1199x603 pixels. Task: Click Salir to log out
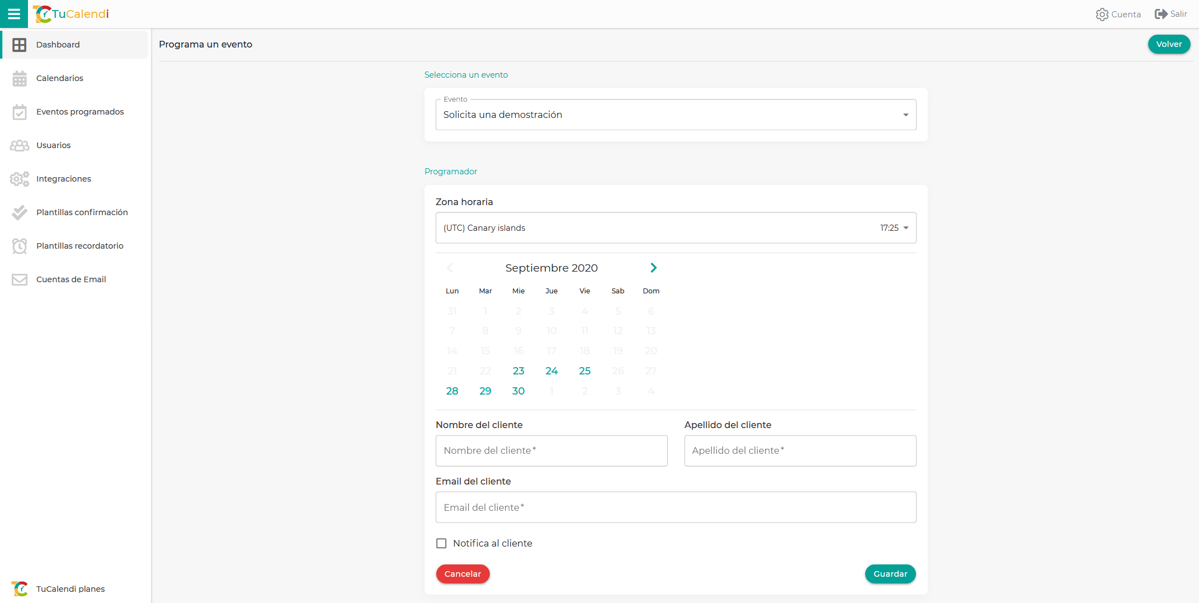pyautogui.click(x=1171, y=14)
